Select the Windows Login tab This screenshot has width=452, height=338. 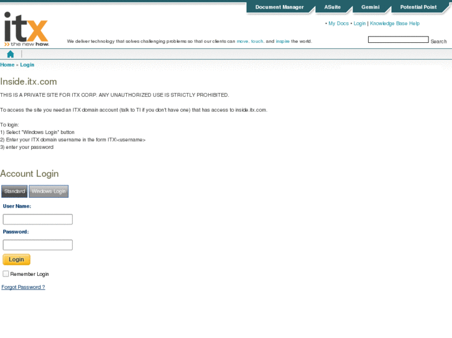48,191
